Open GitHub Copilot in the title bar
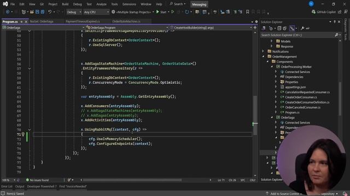The width and height of the screenshot is (350, 196). click(323, 12)
